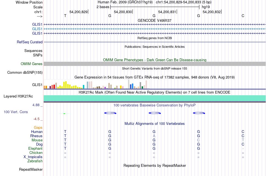
Task: Click the GLIS1 label beside the GTEx bar chart
Action: click(x=37, y=85)
